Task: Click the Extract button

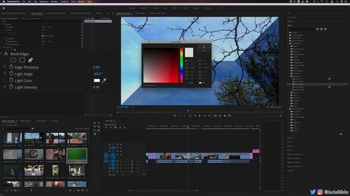Action: tap(220, 115)
